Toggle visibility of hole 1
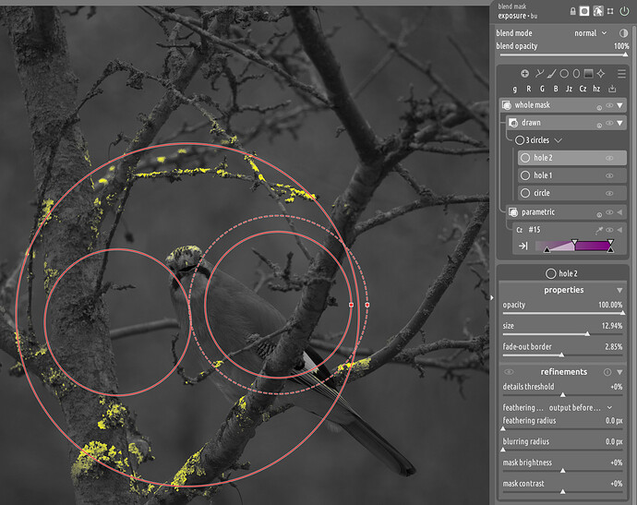 coord(609,175)
